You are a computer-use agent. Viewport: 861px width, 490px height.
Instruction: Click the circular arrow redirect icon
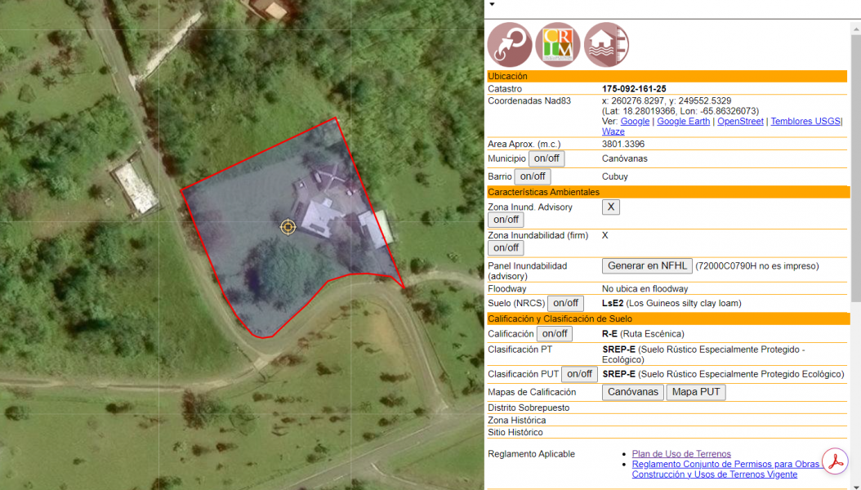510,44
